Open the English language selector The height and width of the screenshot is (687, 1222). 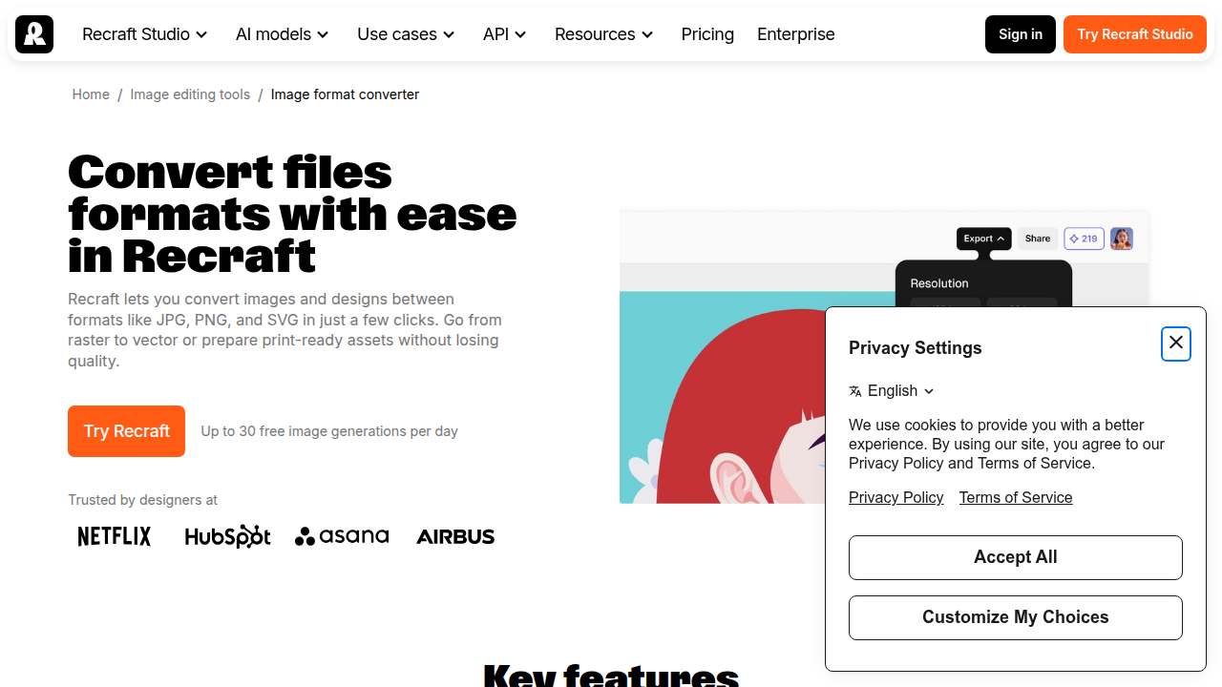tap(892, 391)
